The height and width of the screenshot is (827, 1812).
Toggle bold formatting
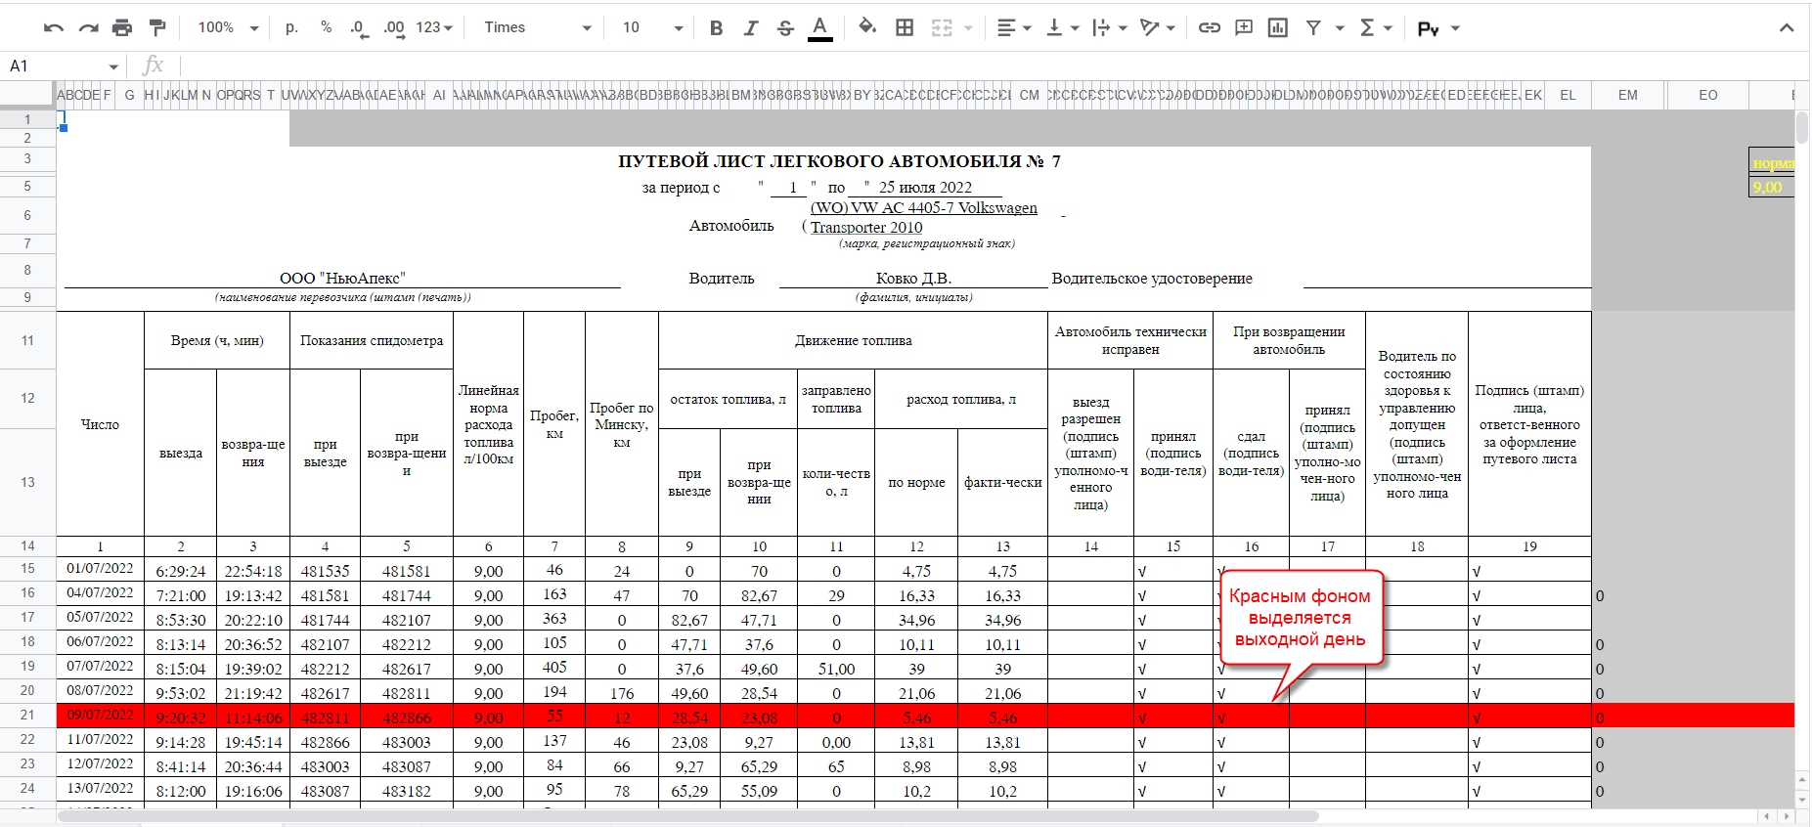(716, 28)
